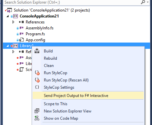Click the Solution 'ConsoleApplication21' icon
Viewport: 152px width, 125px height.
pos(10,10)
